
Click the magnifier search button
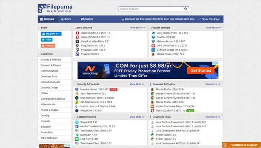pos(186,9)
